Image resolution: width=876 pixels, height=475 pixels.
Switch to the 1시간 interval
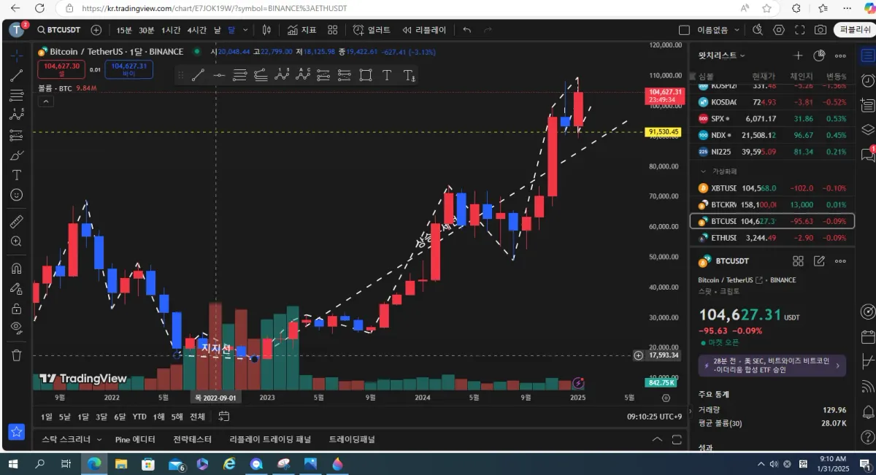point(171,30)
